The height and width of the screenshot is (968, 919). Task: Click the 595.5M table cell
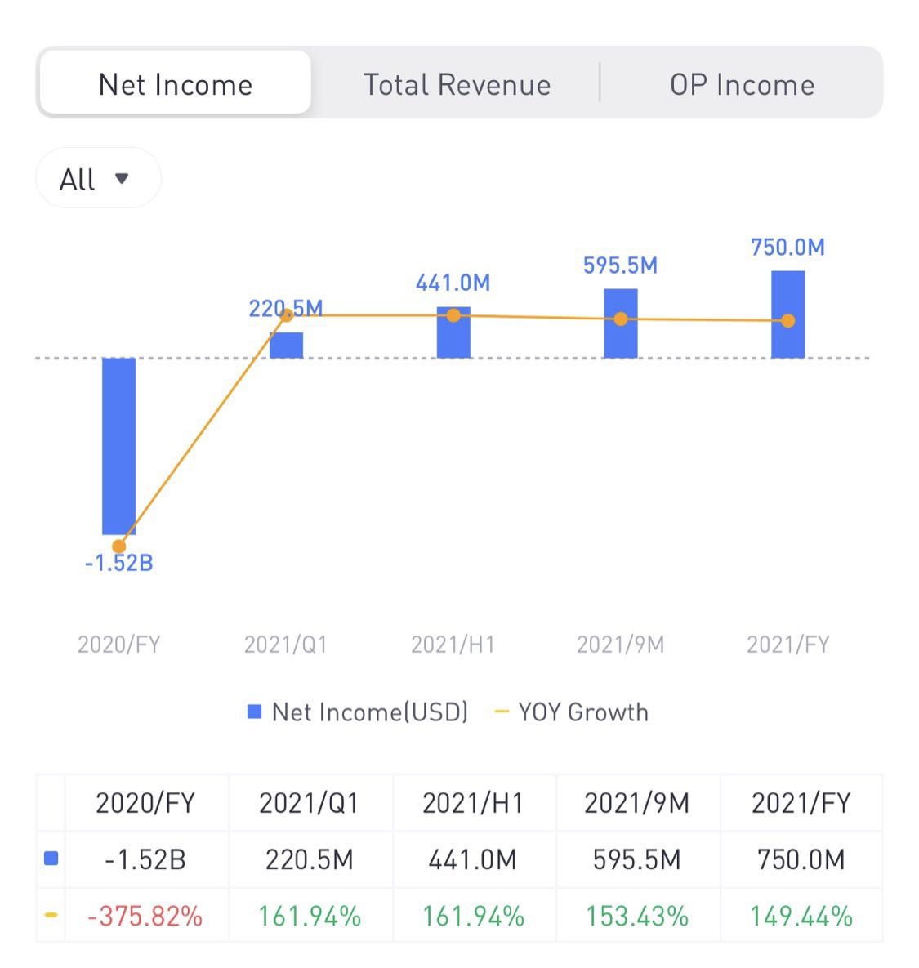pos(637,859)
